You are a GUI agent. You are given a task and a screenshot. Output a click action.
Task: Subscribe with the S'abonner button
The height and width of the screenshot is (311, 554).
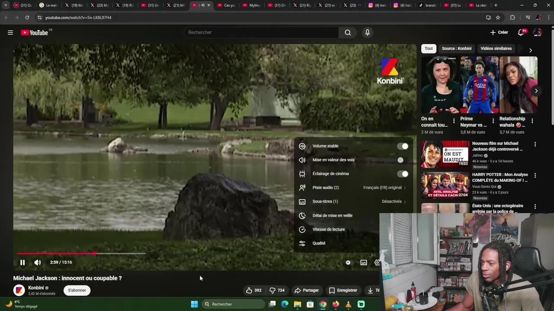[77, 290]
